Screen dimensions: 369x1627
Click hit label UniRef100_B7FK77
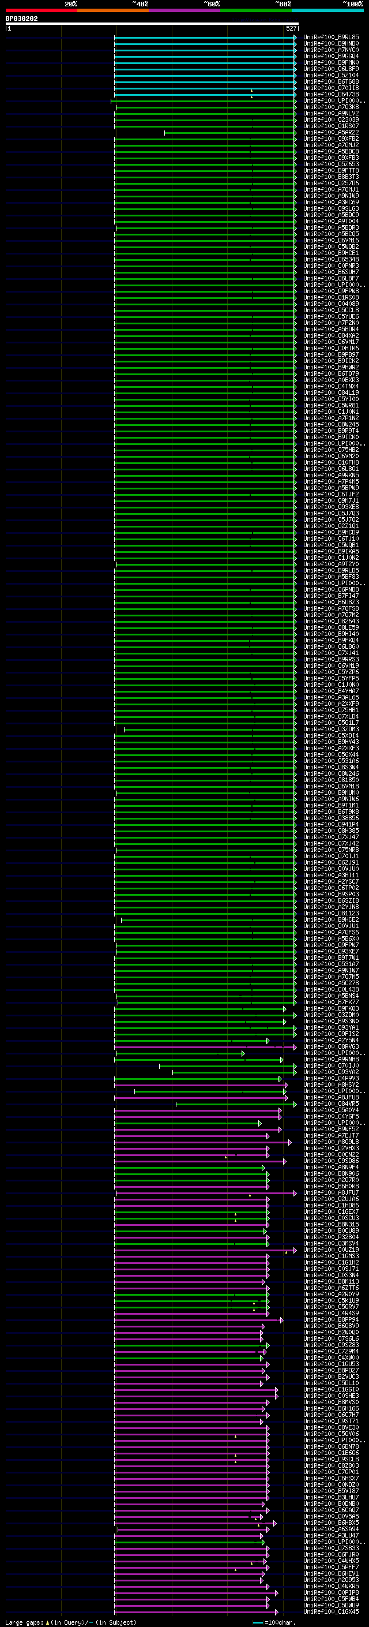pyautogui.click(x=331, y=1002)
